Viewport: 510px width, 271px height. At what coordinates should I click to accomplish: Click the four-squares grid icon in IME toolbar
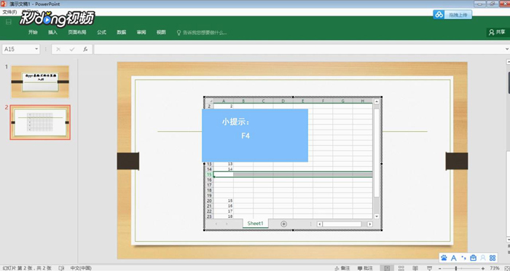tap(493, 258)
